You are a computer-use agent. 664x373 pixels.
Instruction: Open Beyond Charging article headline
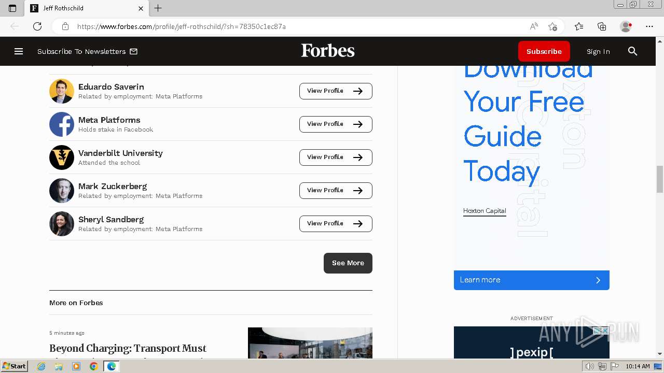coord(128,350)
